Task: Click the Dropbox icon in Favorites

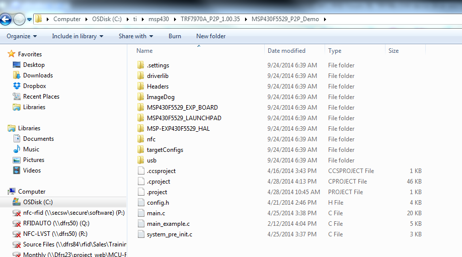Action: coord(17,85)
